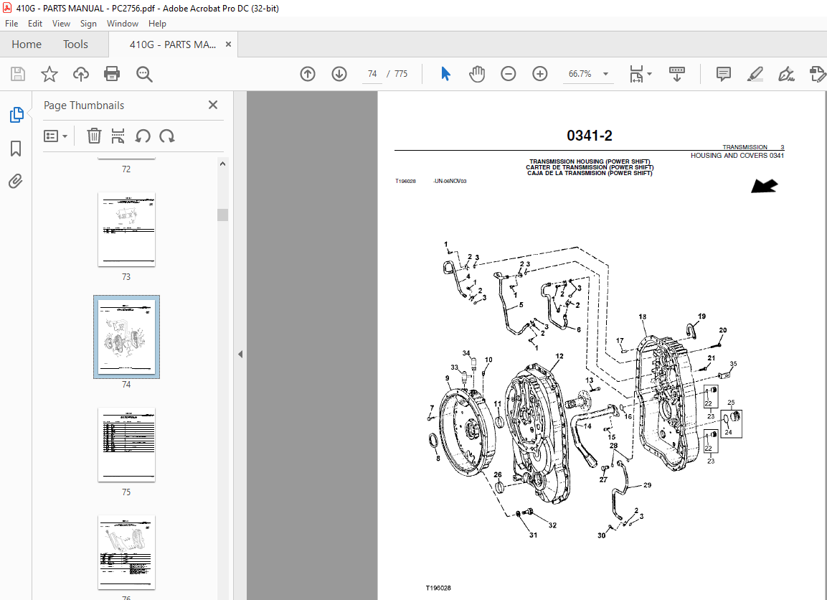
Task: Click the thumbnails panel scrollbar handle
Action: pos(222,215)
